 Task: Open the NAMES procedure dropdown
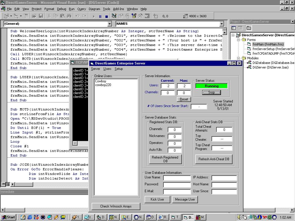click(x=222, y=24)
